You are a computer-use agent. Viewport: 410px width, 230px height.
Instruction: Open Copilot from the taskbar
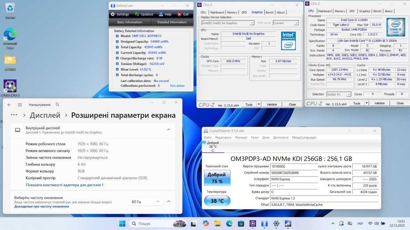205,223
